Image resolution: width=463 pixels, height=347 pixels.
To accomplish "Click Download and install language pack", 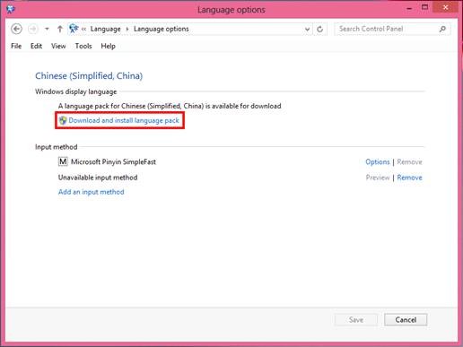I will [x=124, y=120].
